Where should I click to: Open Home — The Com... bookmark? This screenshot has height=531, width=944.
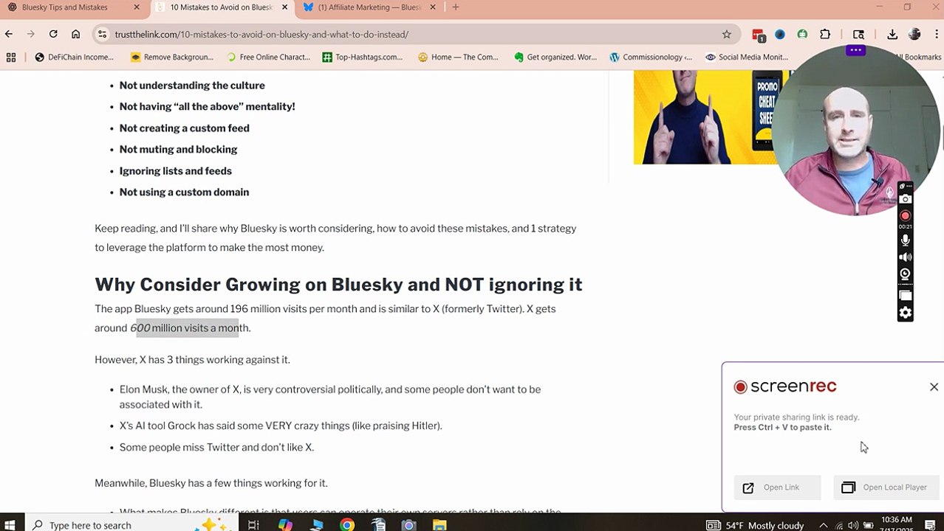pyautogui.click(x=458, y=57)
